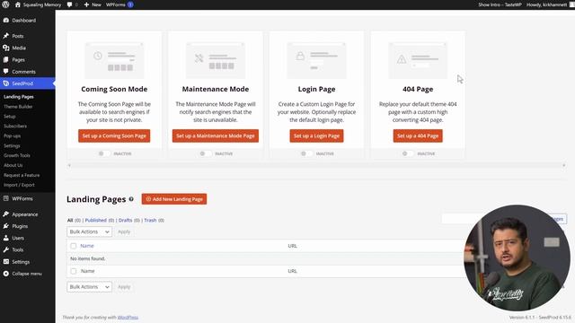Open Pop-ups submenu item
This screenshot has width=575, height=323.
(12, 135)
